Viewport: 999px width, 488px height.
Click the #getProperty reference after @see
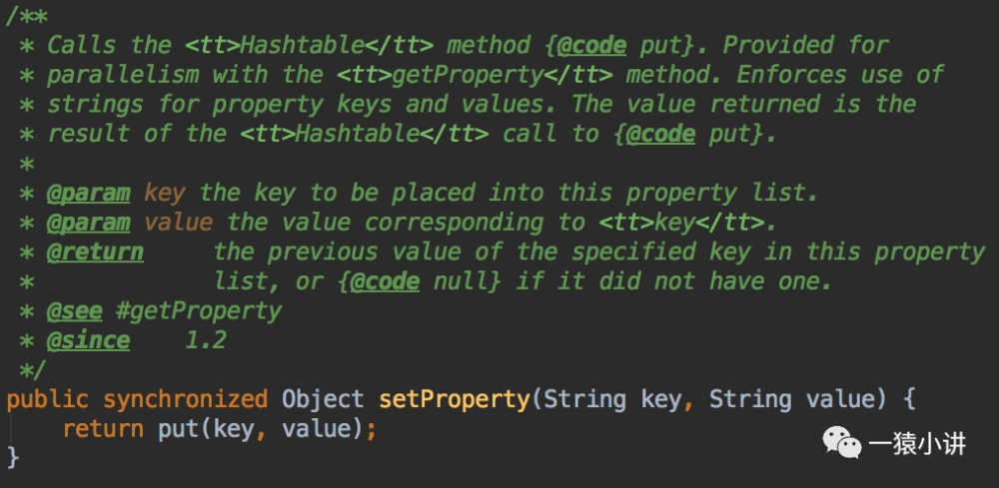(x=199, y=311)
